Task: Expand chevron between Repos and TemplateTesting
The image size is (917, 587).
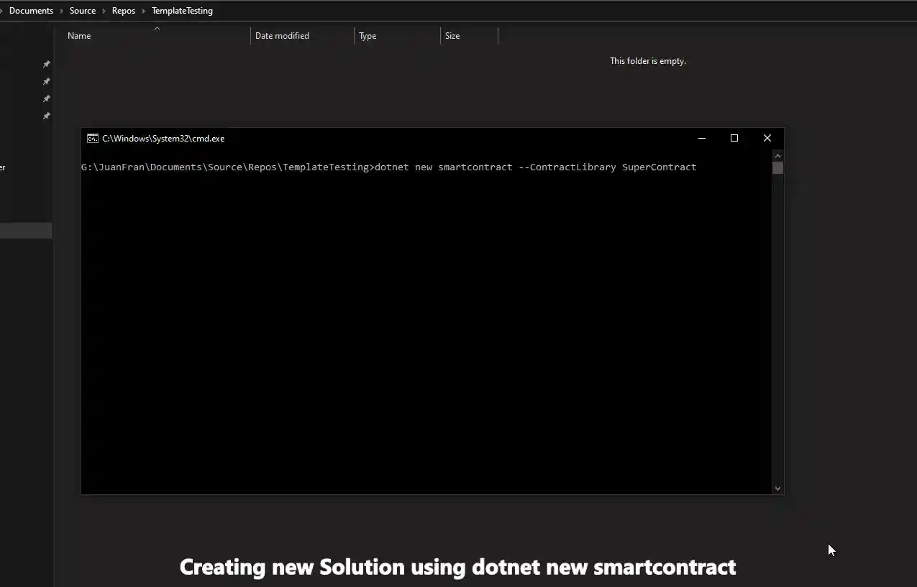Action: (x=143, y=11)
